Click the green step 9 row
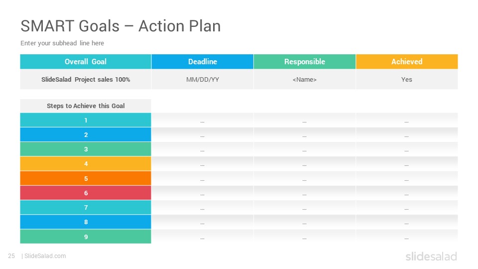 pyautogui.click(x=86, y=237)
